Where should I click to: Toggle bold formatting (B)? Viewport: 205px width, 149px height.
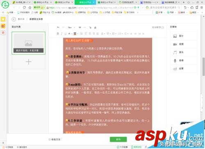coord(58,34)
